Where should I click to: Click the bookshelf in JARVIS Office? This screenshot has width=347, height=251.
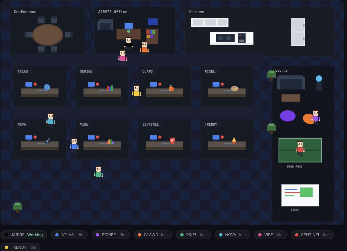[x=152, y=36]
